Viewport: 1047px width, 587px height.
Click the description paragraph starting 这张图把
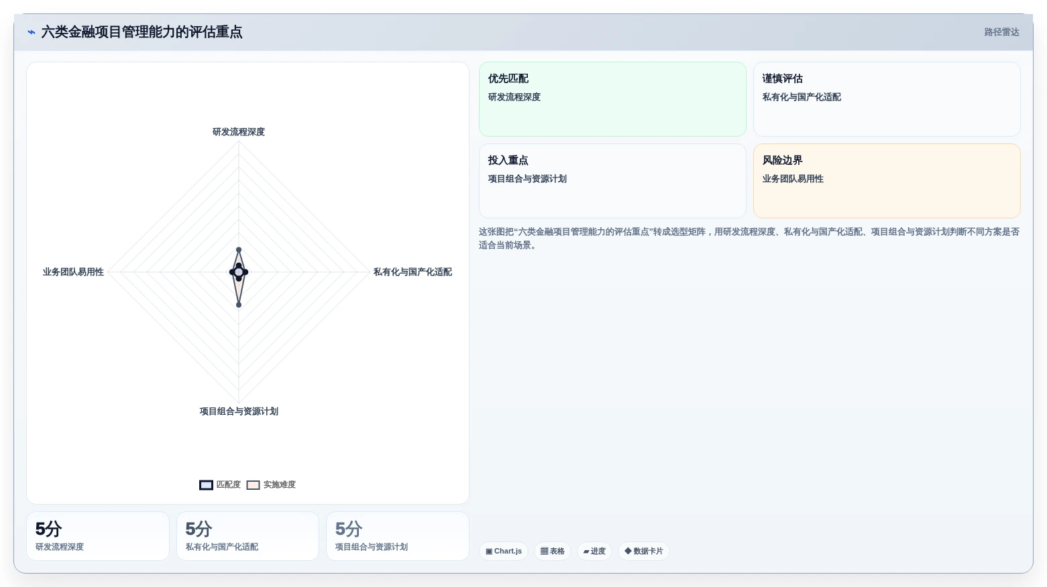(x=749, y=239)
